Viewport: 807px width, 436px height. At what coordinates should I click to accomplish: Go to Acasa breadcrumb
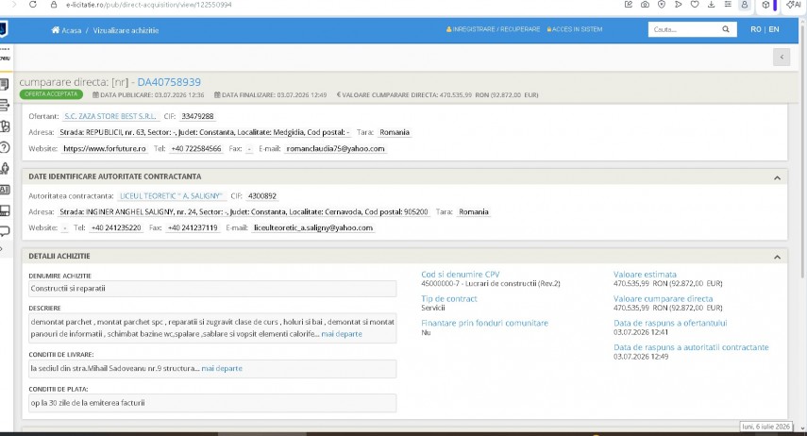point(72,30)
